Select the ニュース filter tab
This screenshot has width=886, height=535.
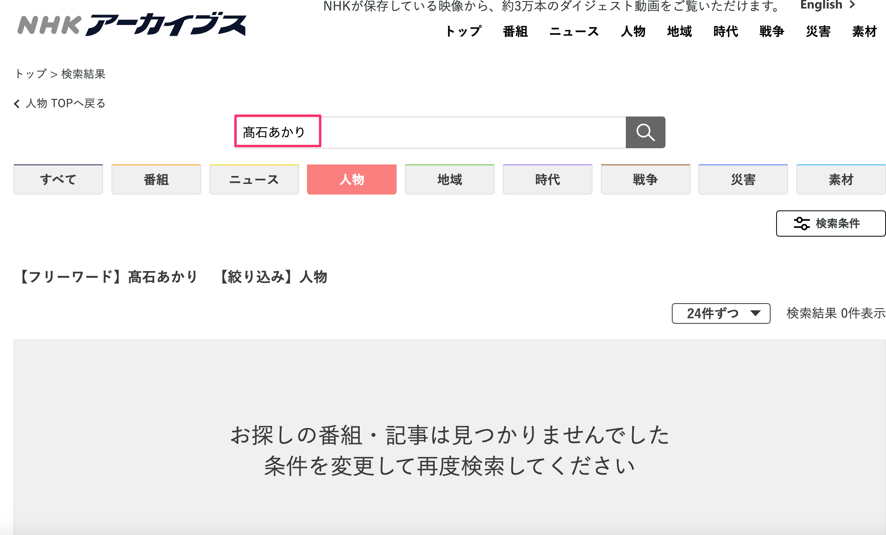point(254,180)
